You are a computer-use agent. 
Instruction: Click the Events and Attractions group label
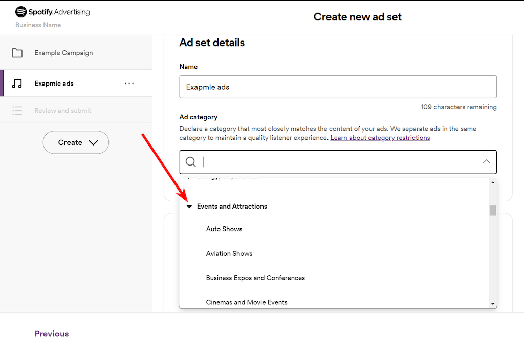232,207
